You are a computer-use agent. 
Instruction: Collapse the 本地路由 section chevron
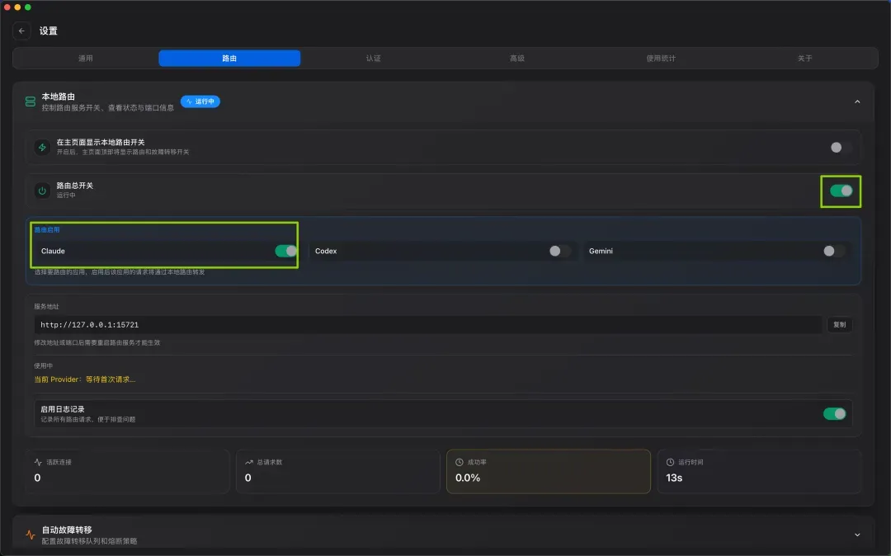857,101
